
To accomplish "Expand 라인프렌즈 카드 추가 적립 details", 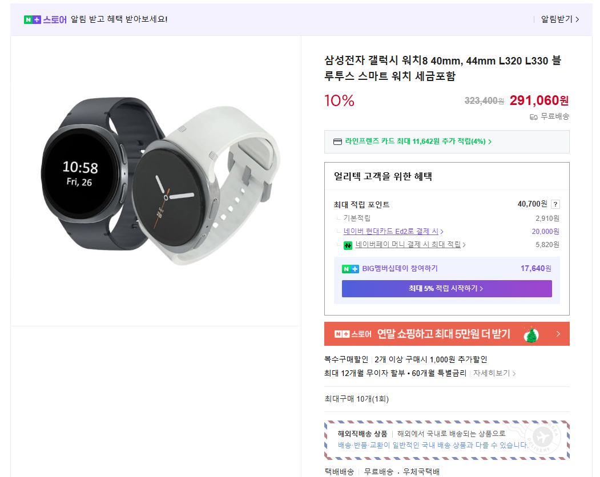I will pyautogui.click(x=418, y=142).
